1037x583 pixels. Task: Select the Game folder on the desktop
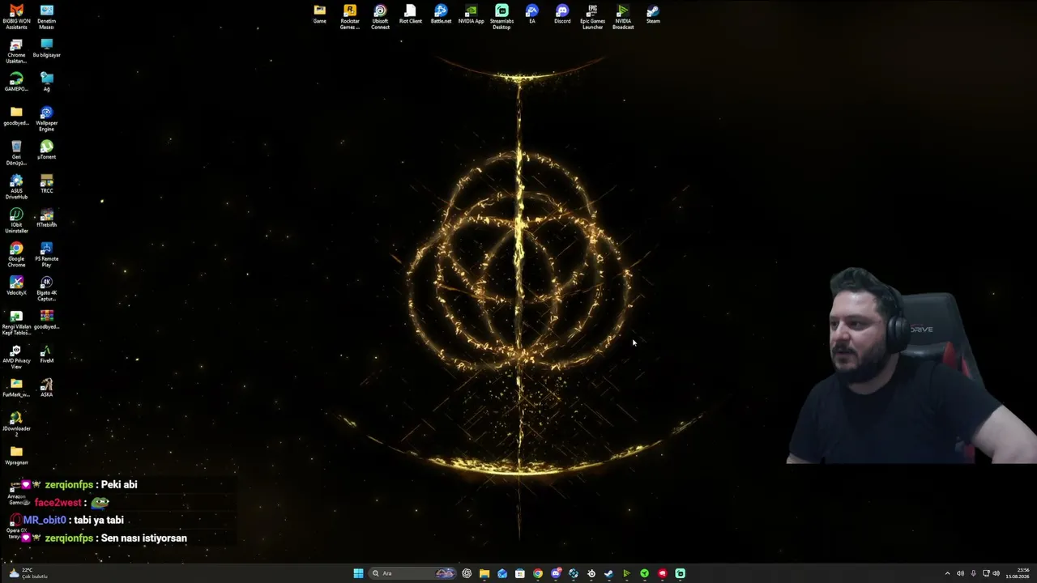(x=320, y=15)
